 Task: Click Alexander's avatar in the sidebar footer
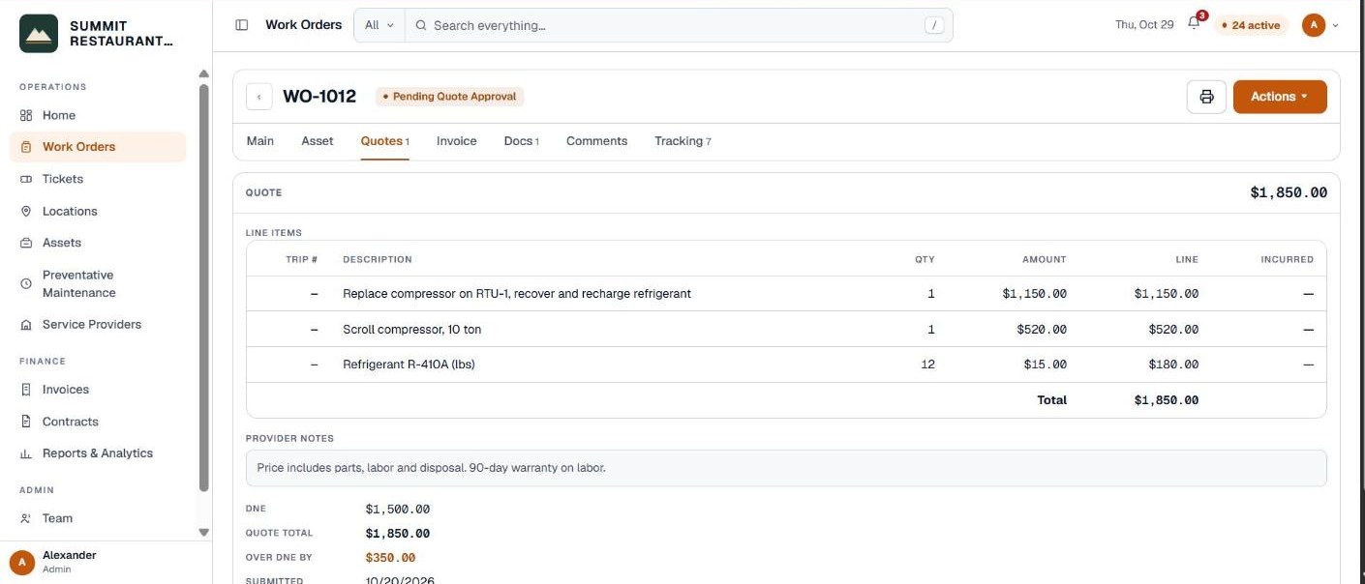pos(22,562)
